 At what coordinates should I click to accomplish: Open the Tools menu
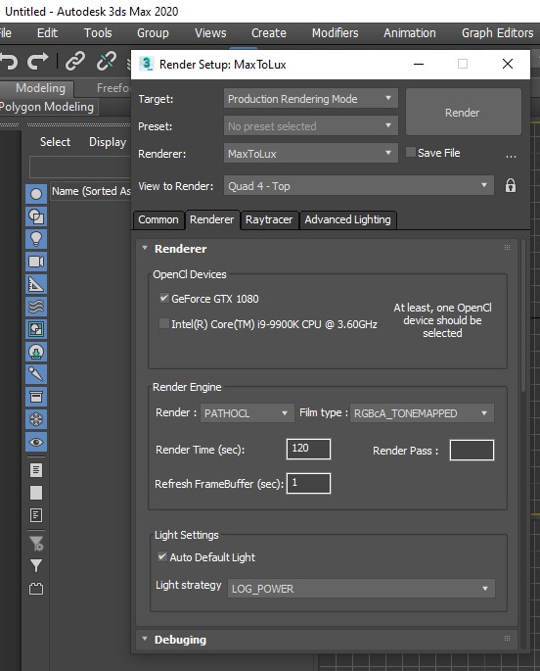tap(98, 33)
